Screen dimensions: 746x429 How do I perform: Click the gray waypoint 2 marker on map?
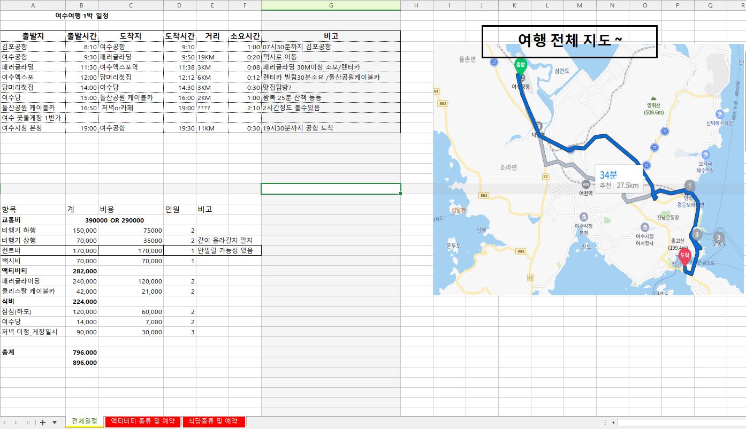pyautogui.click(x=718, y=238)
